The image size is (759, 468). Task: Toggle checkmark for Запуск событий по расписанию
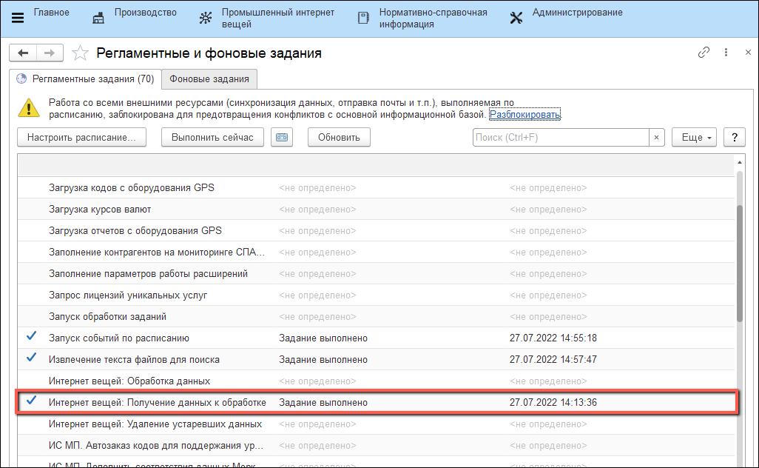click(32, 338)
